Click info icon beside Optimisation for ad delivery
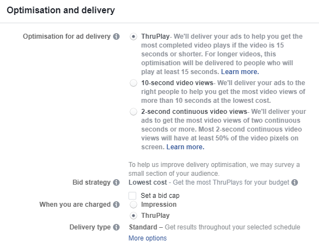This screenshot has width=319, height=251. [116, 36]
